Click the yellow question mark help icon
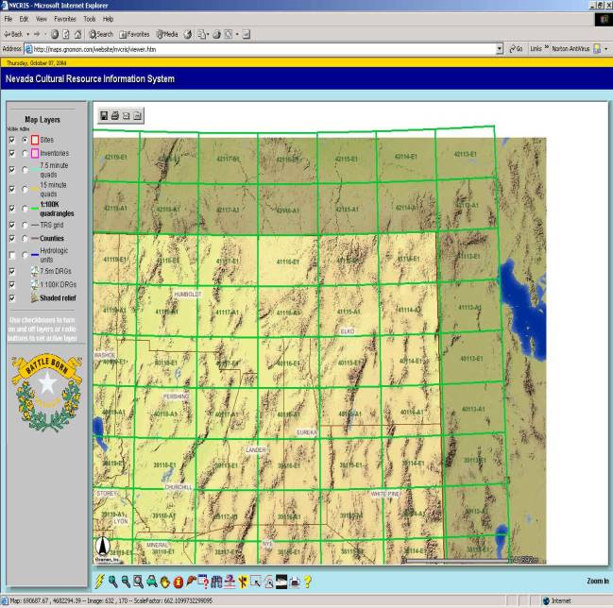 307,582
